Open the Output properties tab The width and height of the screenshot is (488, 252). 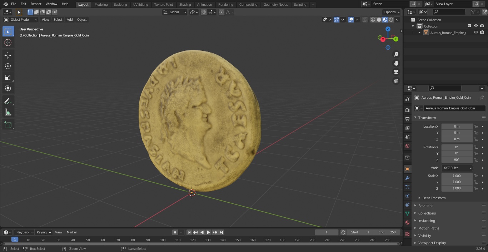coord(407,119)
